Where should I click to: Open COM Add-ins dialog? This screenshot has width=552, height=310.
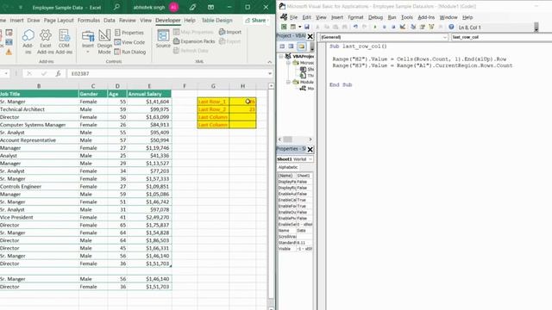click(64, 42)
